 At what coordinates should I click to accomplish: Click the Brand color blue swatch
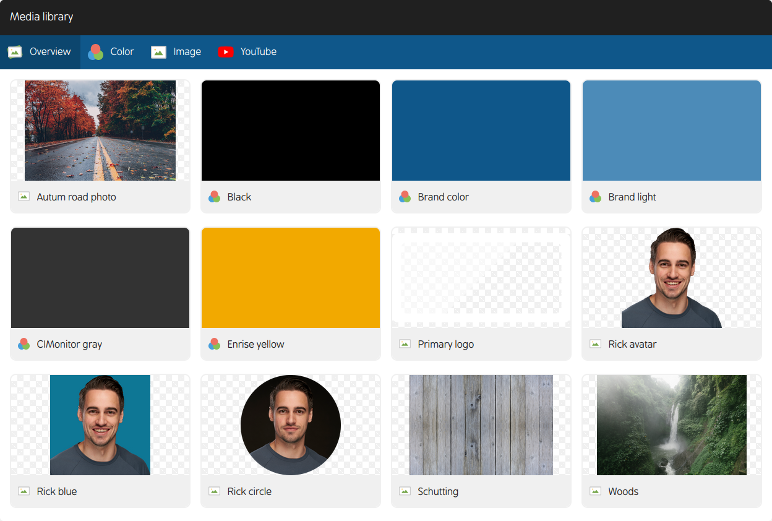(481, 130)
